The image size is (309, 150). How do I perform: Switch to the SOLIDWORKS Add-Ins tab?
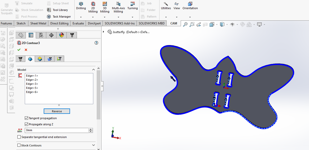pyautogui.click(x=120, y=23)
